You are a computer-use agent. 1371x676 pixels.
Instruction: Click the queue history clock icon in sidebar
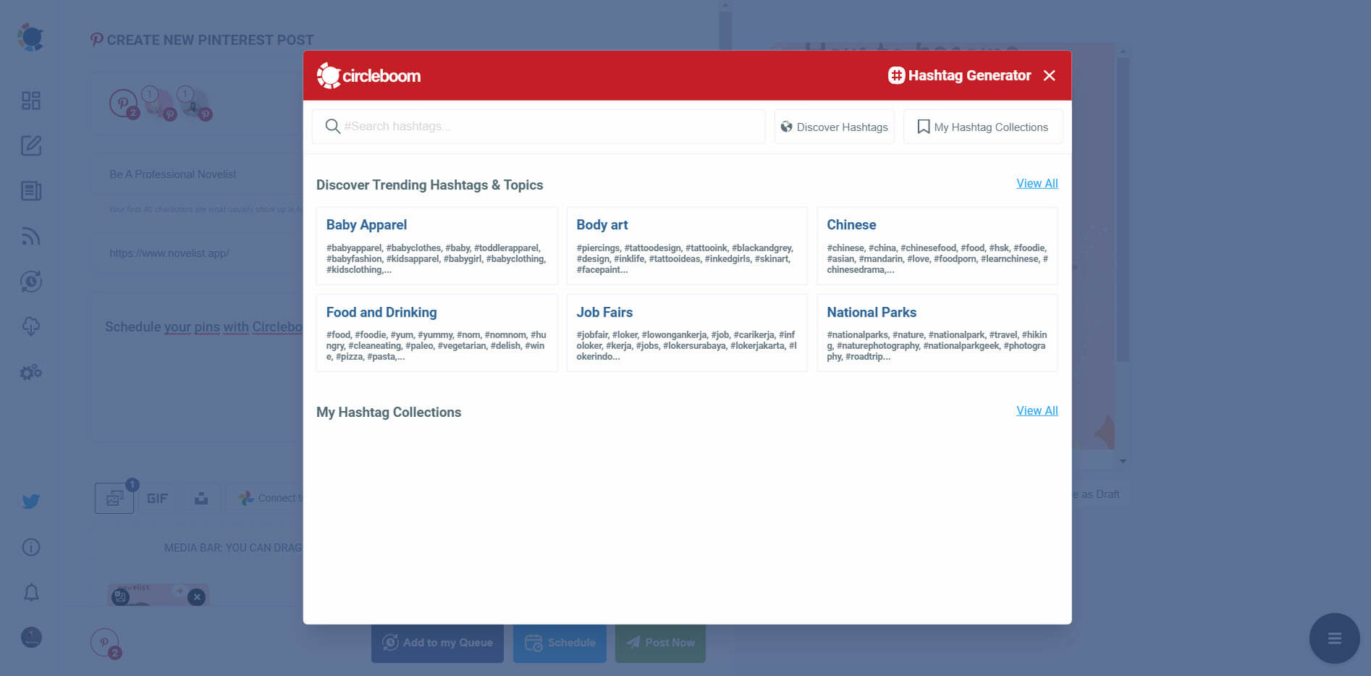click(x=30, y=282)
